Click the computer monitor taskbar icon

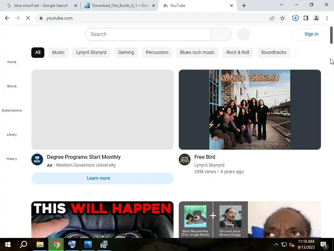pyautogui.click(x=72, y=244)
